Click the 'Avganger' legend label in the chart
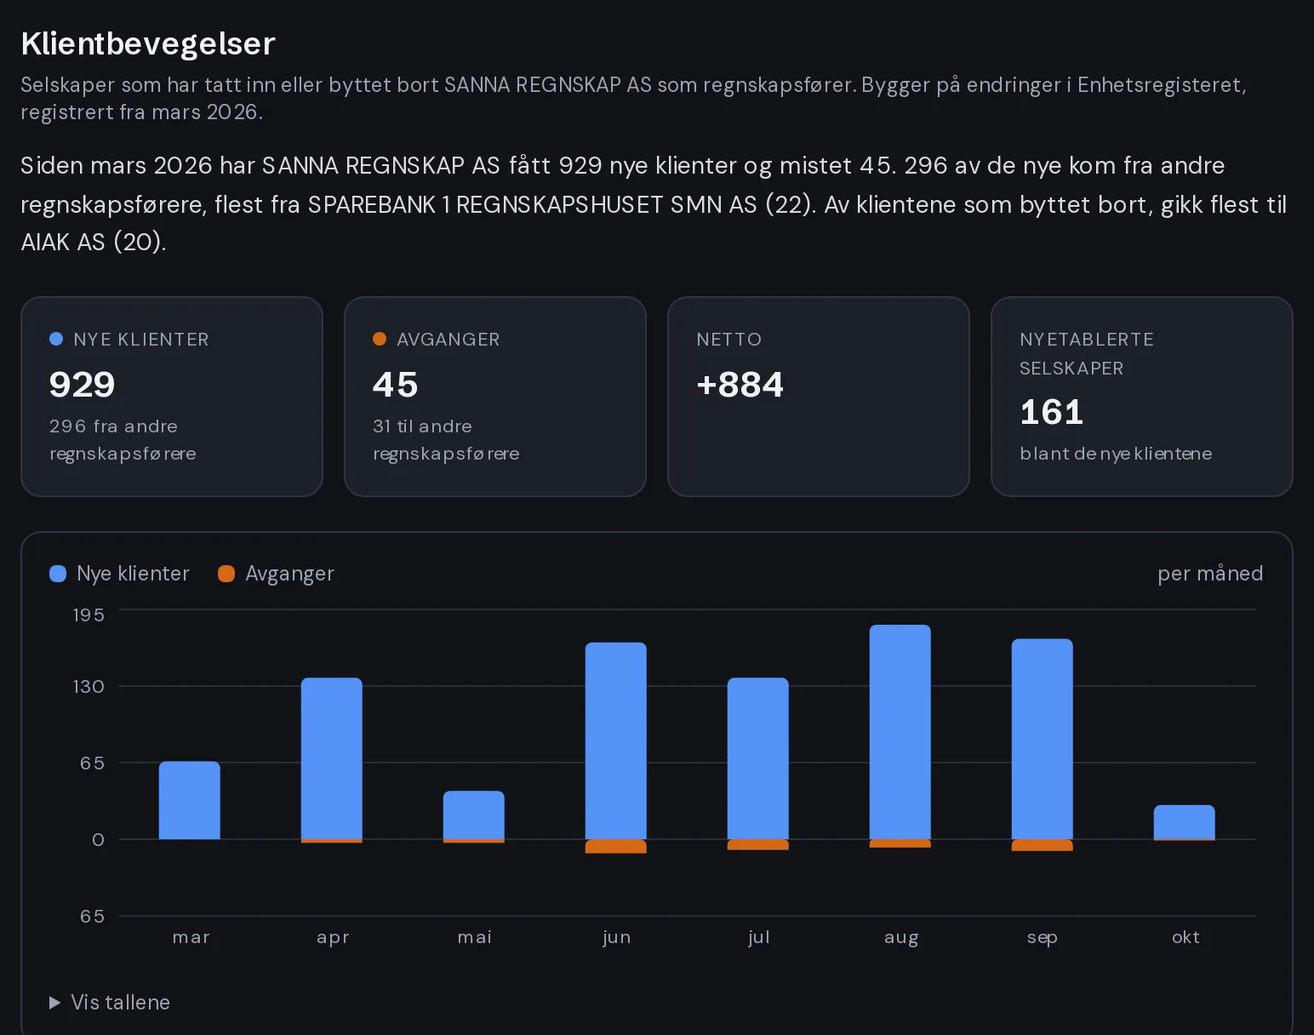Viewport: 1314px width, 1035px height. [x=289, y=574]
